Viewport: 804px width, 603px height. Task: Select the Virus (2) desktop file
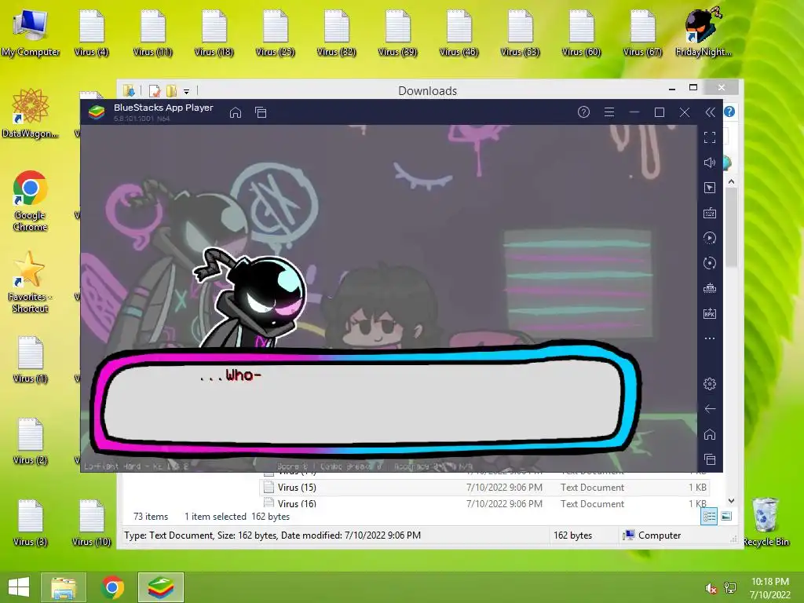click(x=31, y=441)
